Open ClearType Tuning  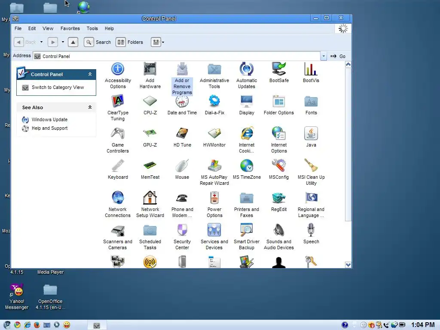118,108
